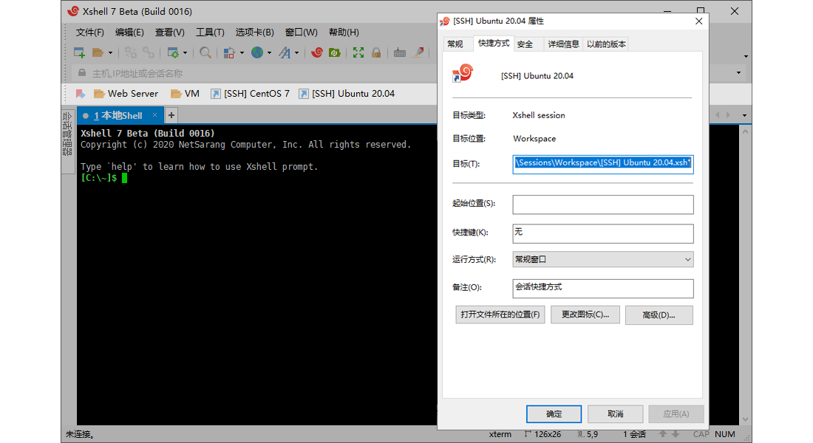Open the 运行方式(R) dropdown

coord(603,259)
